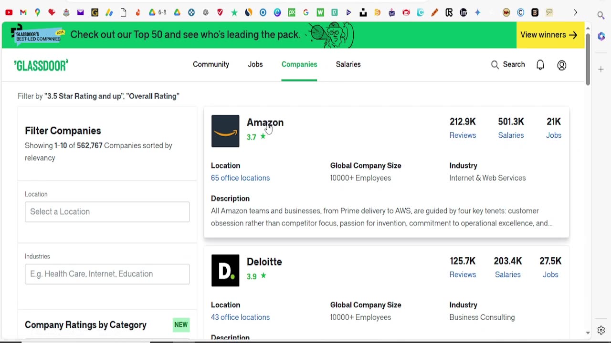Image resolution: width=611 pixels, height=343 pixels.
Task: Click the 'Internet & Web Services' industry text
Action: (487, 178)
